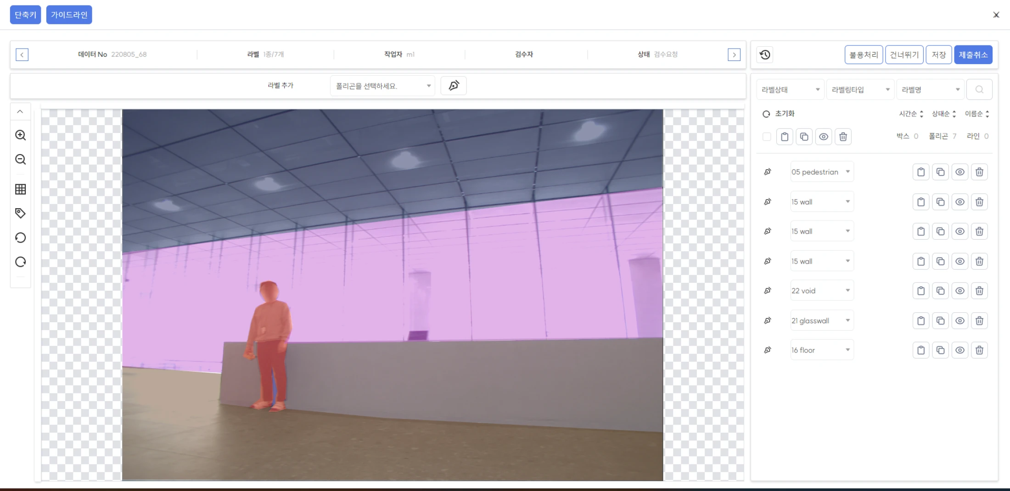The image size is (1010, 491).
Task: Hide the 16 floor polygon
Action: tap(960, 350)
